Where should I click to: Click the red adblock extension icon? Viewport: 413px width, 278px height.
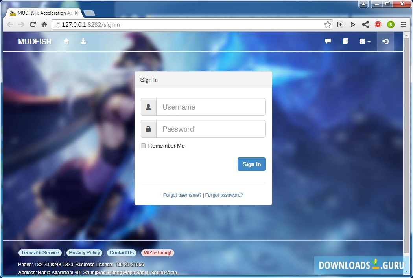[378, 24]
